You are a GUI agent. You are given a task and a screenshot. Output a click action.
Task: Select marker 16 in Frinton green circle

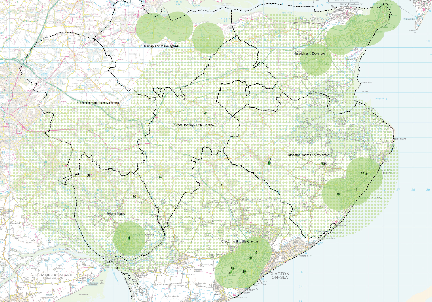click(339, 194)
